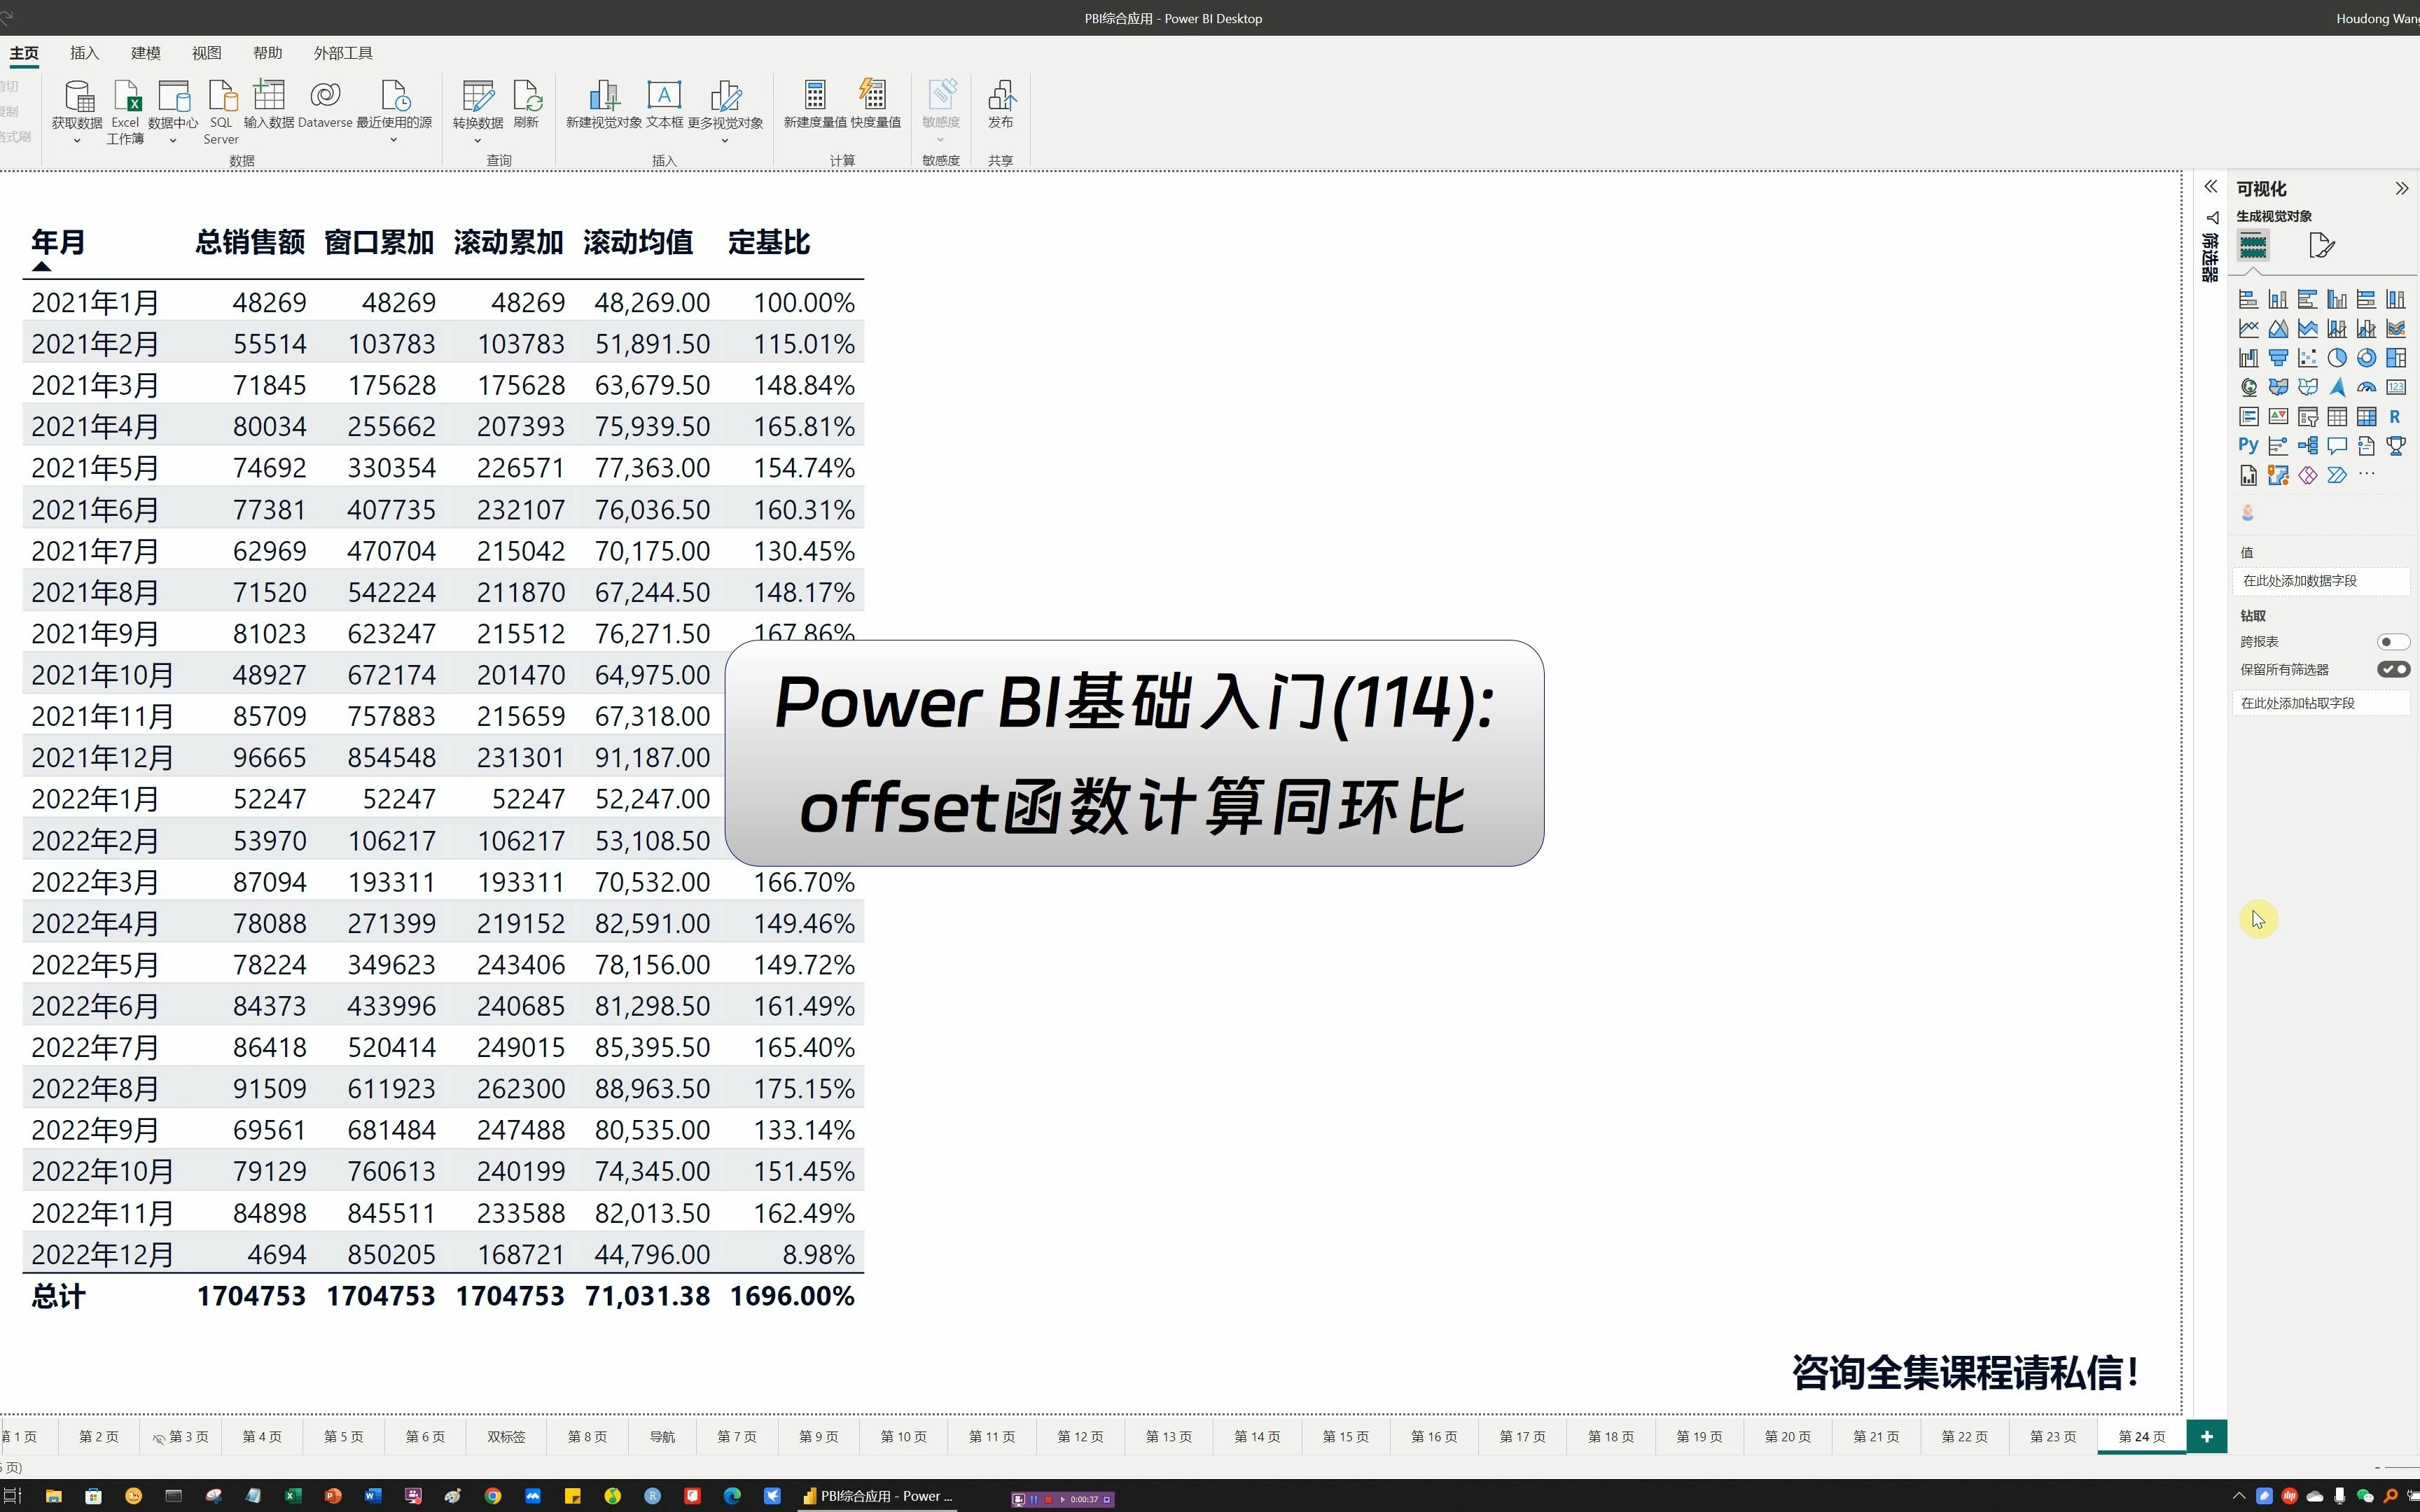2420x1512 pixels.
Task: Open Excel from the taskbar
Action: click(x=293, y=1496)
